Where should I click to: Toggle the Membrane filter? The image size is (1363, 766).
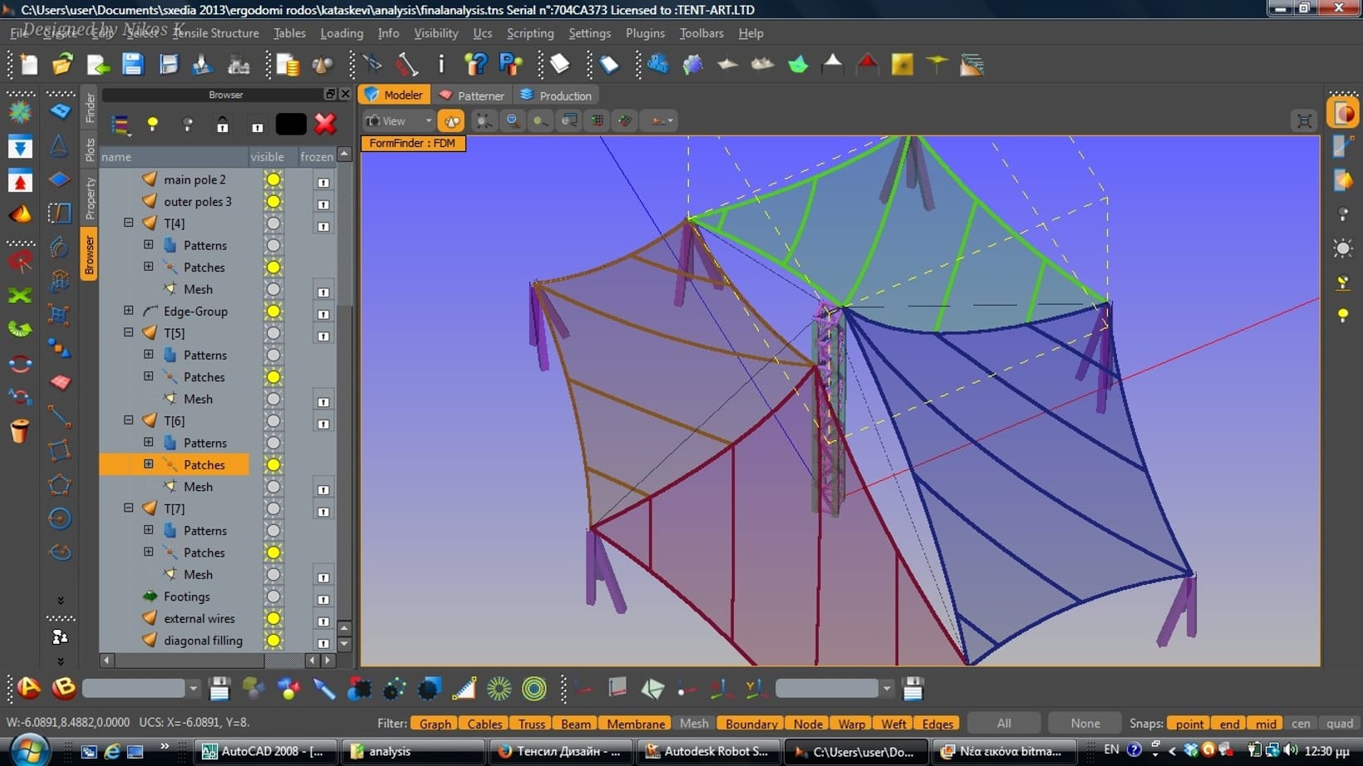636,724
